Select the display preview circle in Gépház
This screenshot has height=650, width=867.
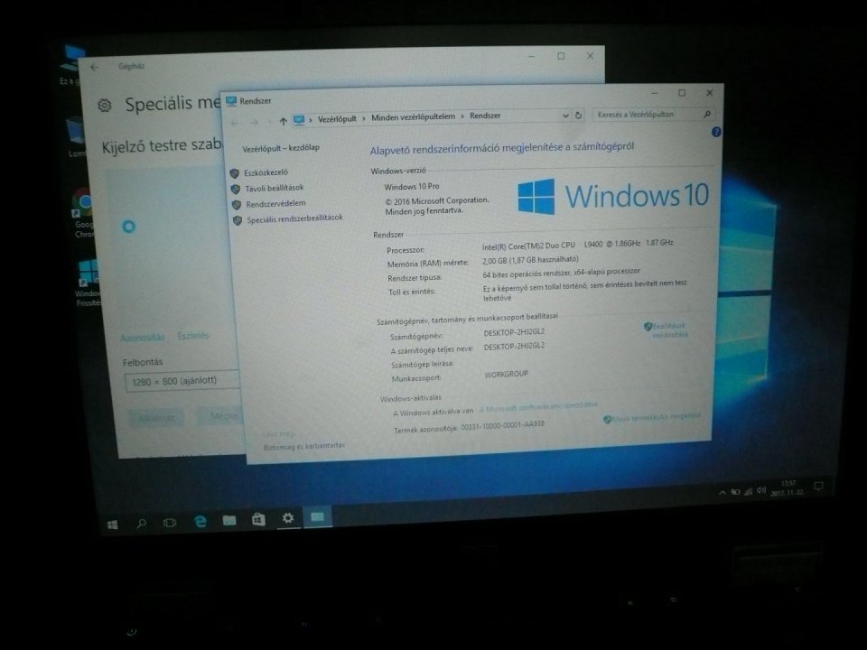[x=128, y=227]
